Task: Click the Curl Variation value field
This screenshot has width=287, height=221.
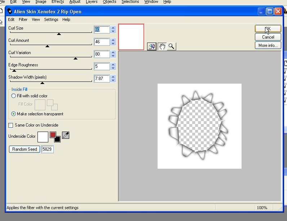Action: click(x=102, y=54)
